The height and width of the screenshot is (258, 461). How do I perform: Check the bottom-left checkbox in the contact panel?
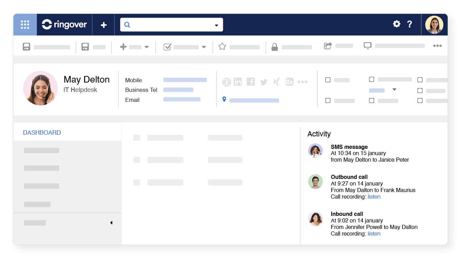328,101
